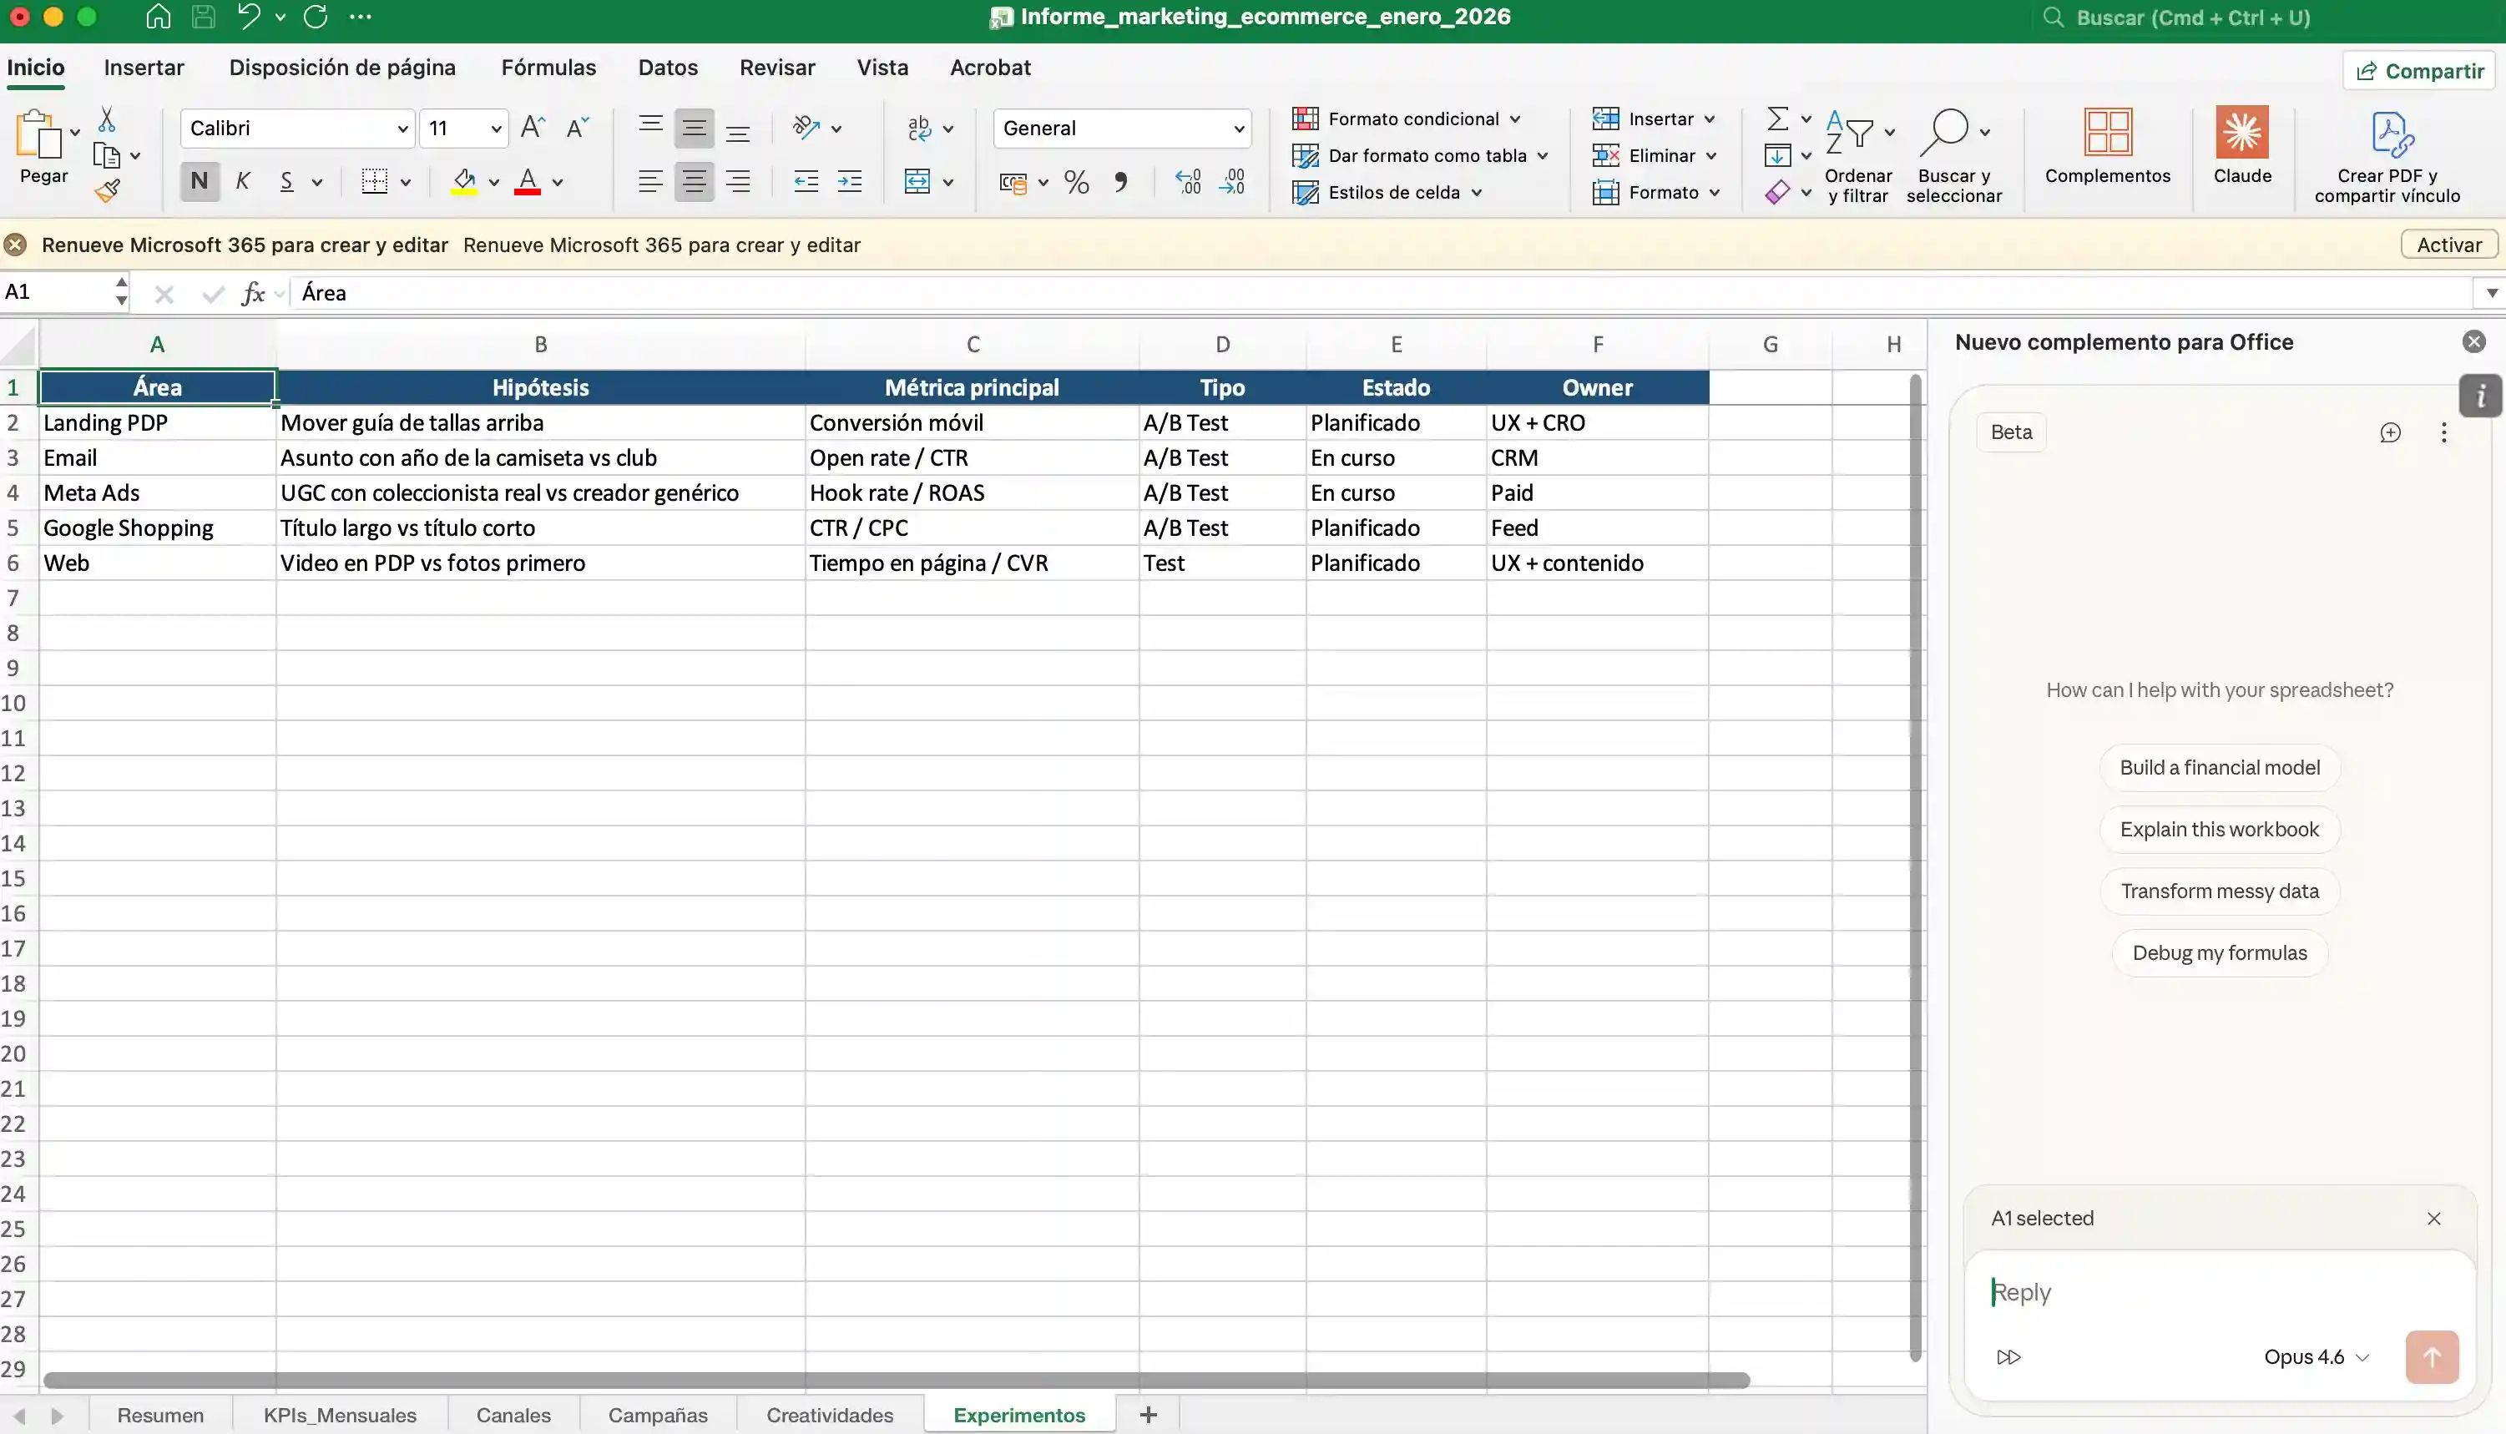Click the AutoSum sigma icon

pos(1777,119)
